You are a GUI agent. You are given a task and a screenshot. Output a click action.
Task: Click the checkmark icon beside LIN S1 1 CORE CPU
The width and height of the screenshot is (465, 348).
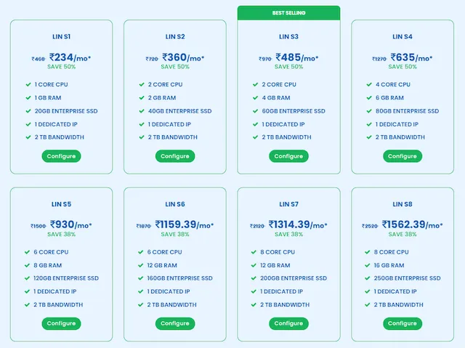tap(27, 85)
